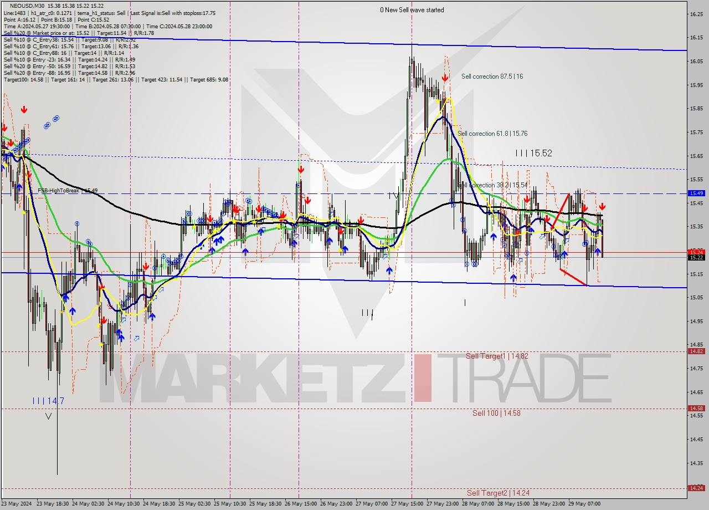Click the red 14.58 price tag
The width and height of the screenshot is (709, 510).
click(x=696, y=408)
